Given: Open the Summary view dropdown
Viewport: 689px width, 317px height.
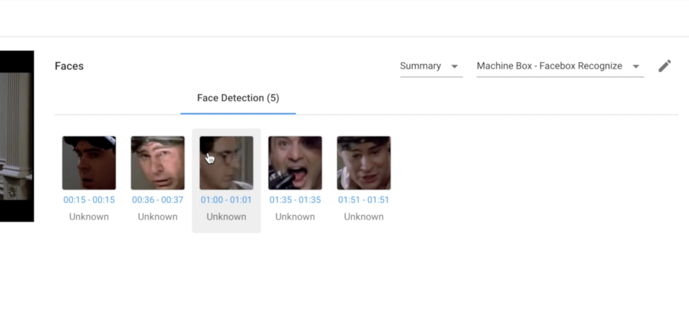Looking at the screenshot, I should pos(431,66).
